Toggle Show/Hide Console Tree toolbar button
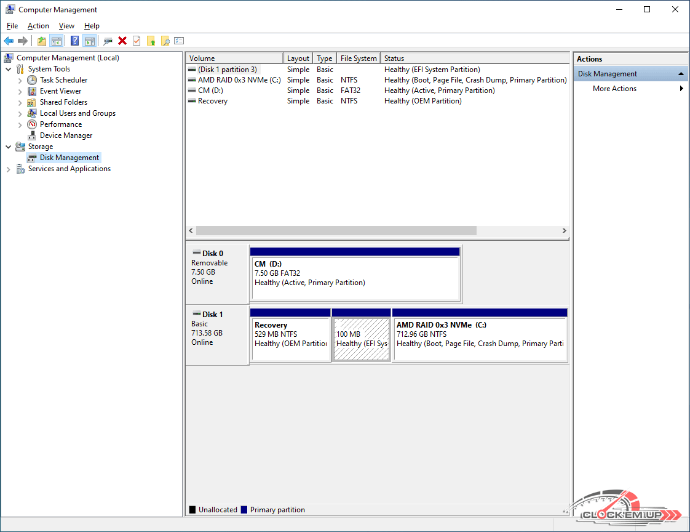The height and width of the screenshot is (532, 690). click(57, 41)
